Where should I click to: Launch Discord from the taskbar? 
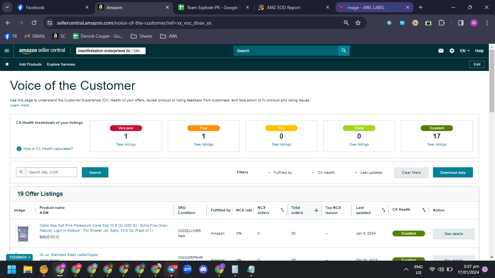[x=203, y=269]
